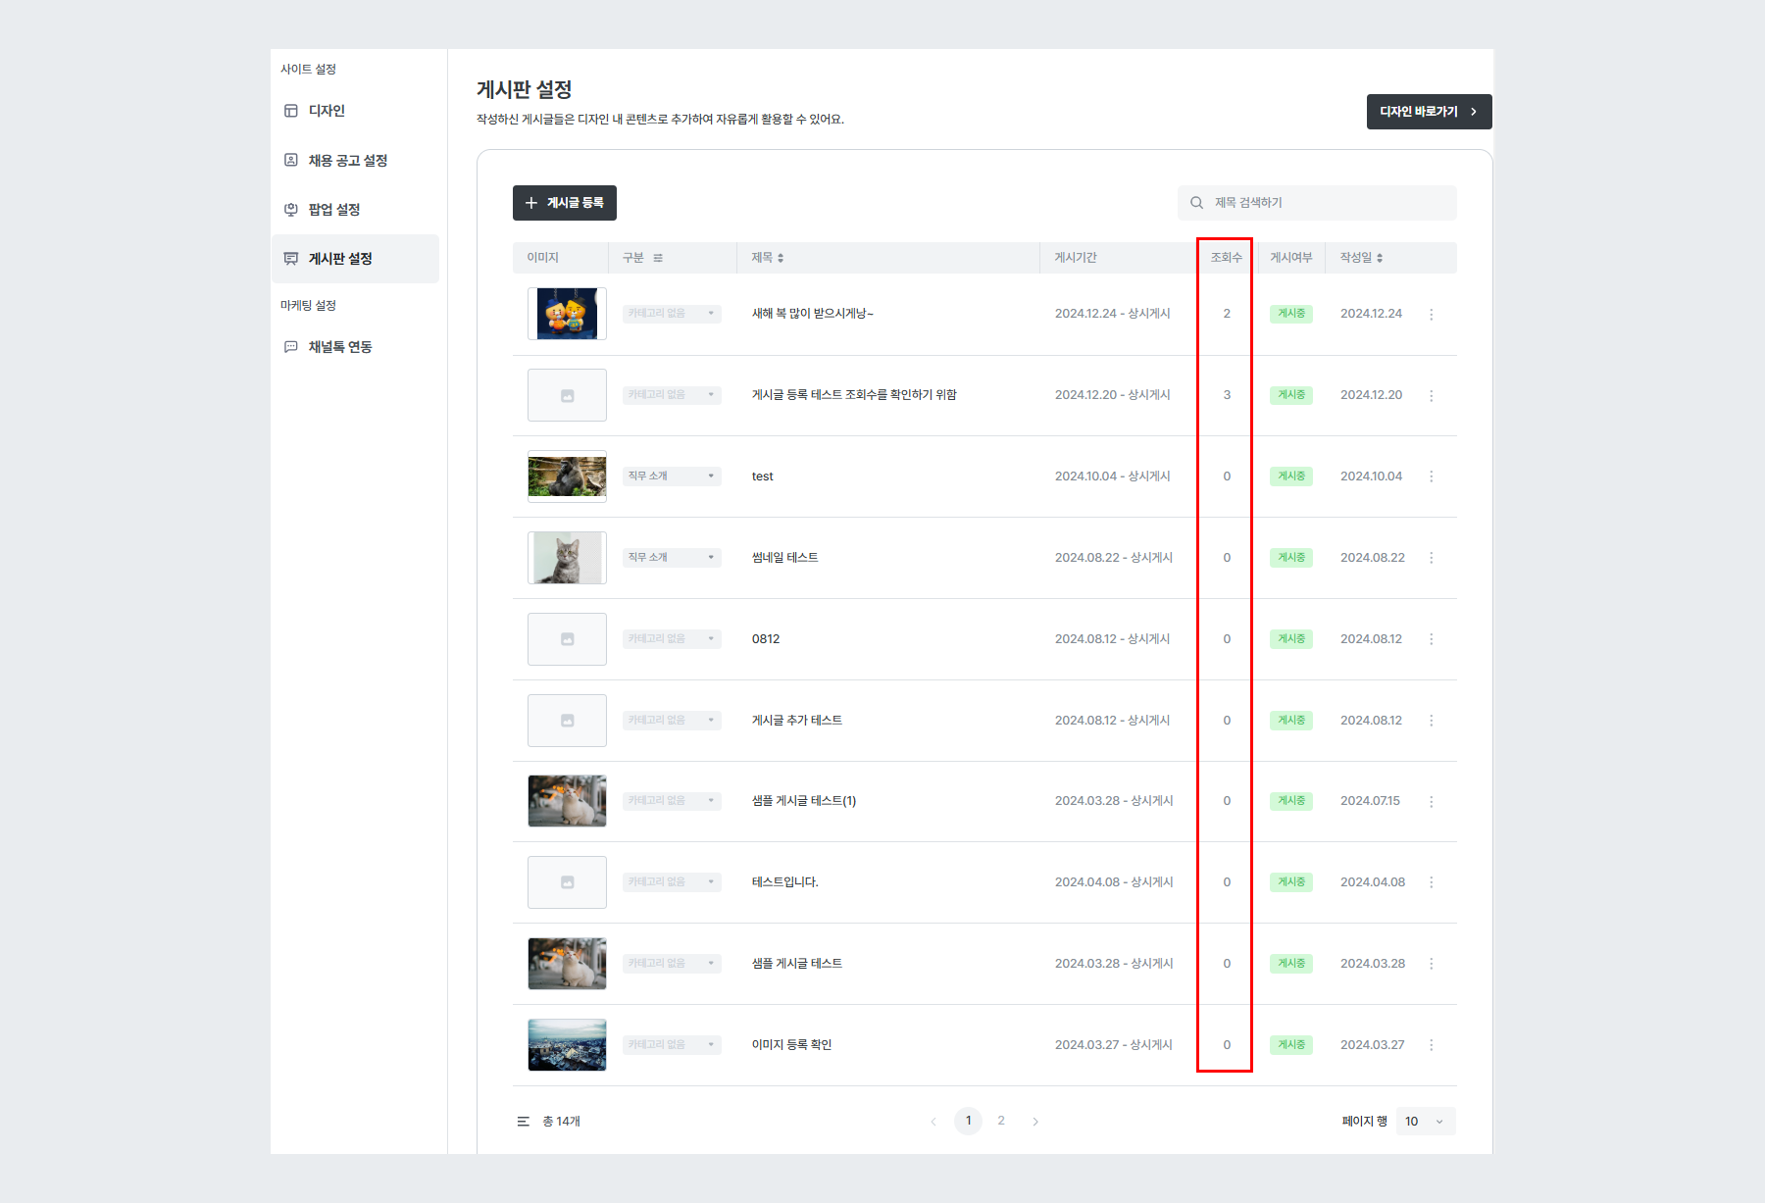Image resolution: width=1765 pixels, height=1203 pixels.
Task: Click the 디자인 바로가기 button
Action: [1429, 112]
